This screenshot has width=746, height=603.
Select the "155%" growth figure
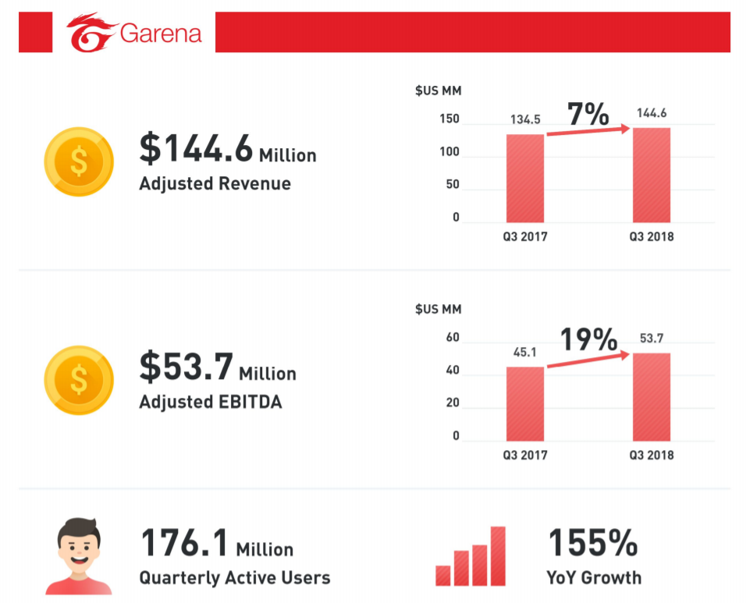click(x=593, y=543)
